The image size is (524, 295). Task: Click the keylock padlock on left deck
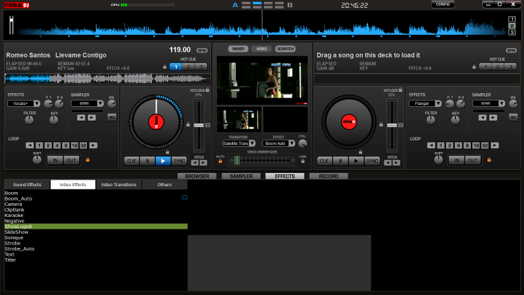click(208, 90)
